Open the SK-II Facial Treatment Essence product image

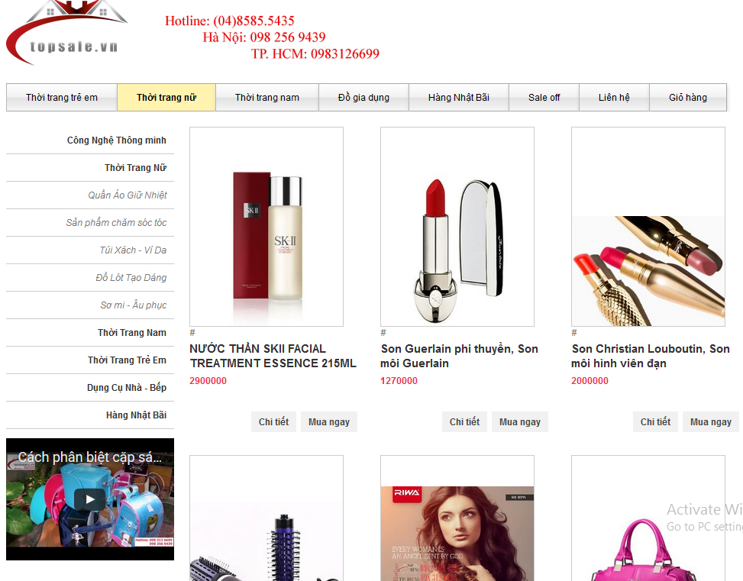[266, 227]
